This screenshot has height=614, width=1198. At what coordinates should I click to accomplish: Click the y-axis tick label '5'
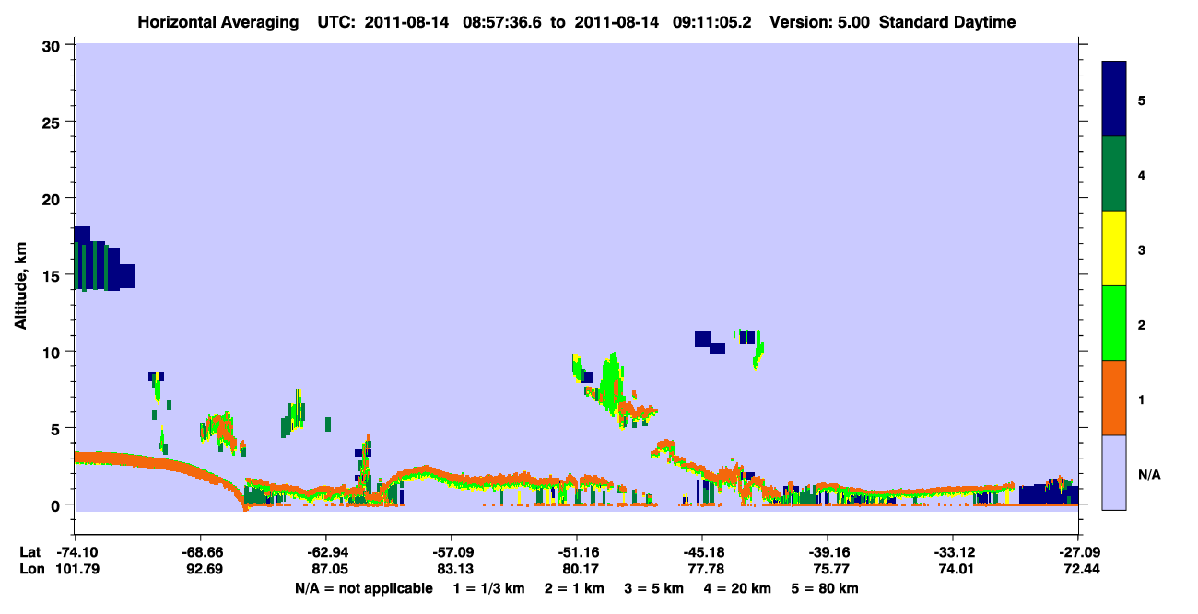58,428
